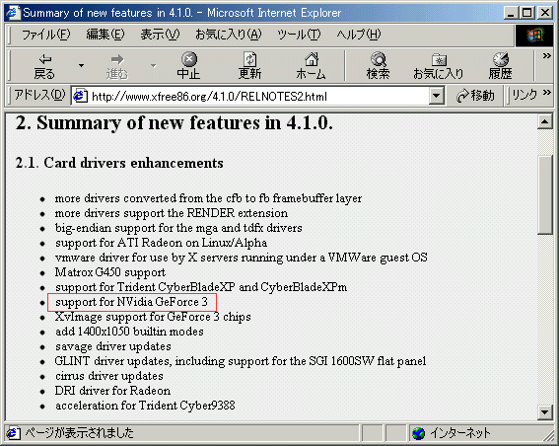Click the 'cirrus driver updates' line
This screenshot has width=559, height=446.
pos(109,376)
